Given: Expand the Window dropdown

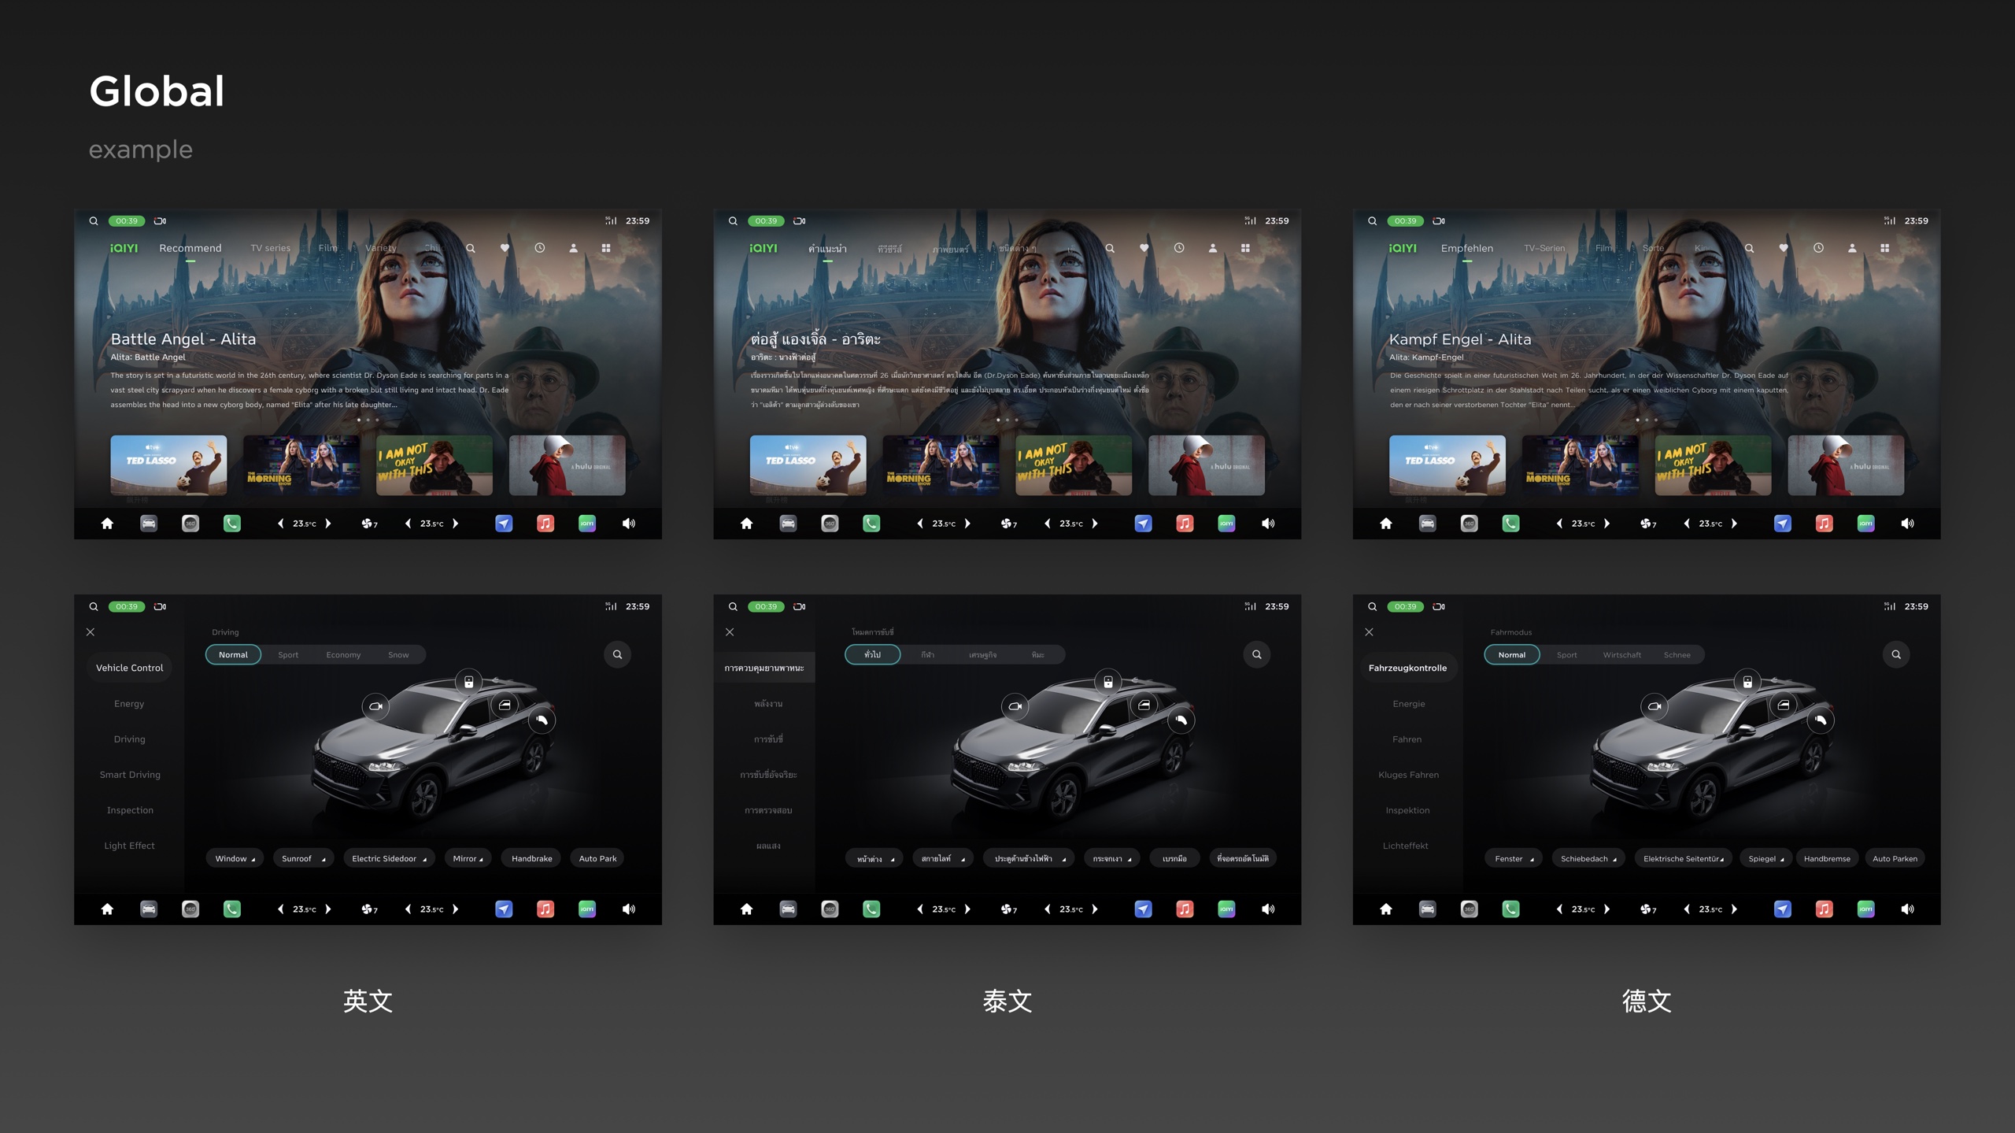Looking at the screenshot, I should (235, 858).
